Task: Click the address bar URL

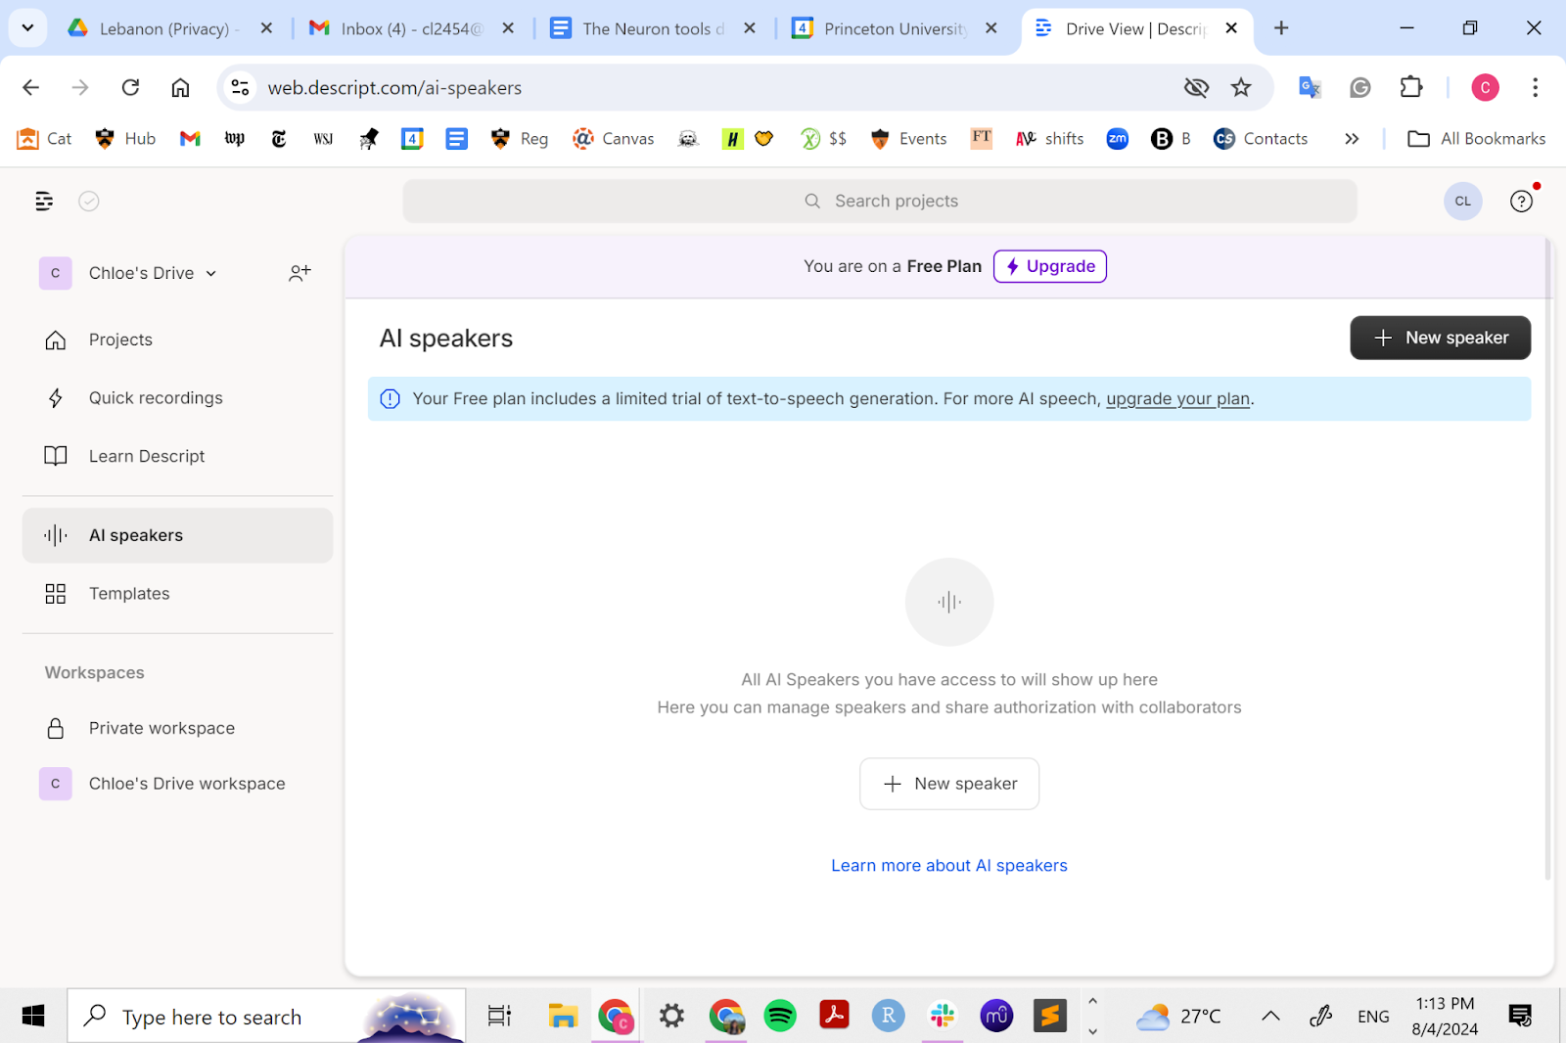Action: point(394,88)
